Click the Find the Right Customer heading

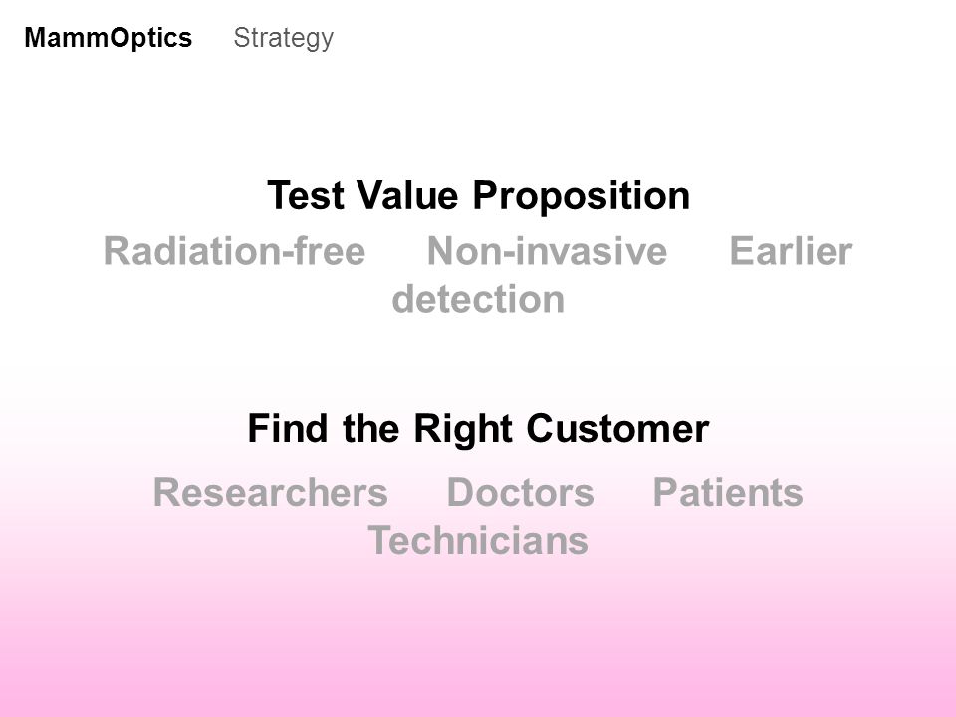(x=479, y=429)
